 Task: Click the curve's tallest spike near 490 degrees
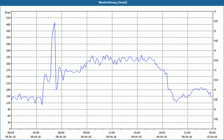(55, 23)
